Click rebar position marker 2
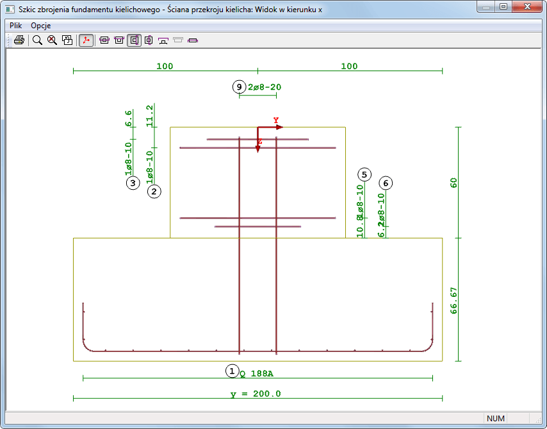The height and width of the screenshot is (429, 547). (154, 192)
